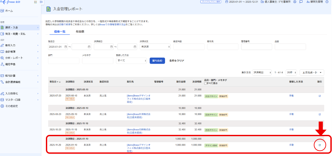Expand the 発注・経費・支払 sidebar menu
This screenshot has height=156, width=332.
tap(20, 34)
